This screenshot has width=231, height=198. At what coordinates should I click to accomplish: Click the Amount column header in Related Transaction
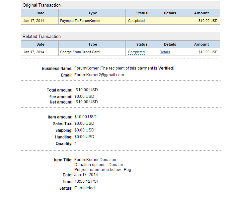[x=201, y=44]
